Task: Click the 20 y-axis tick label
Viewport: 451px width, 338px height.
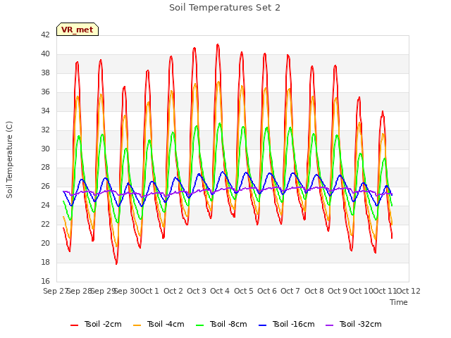Action: tap(45, 244)
